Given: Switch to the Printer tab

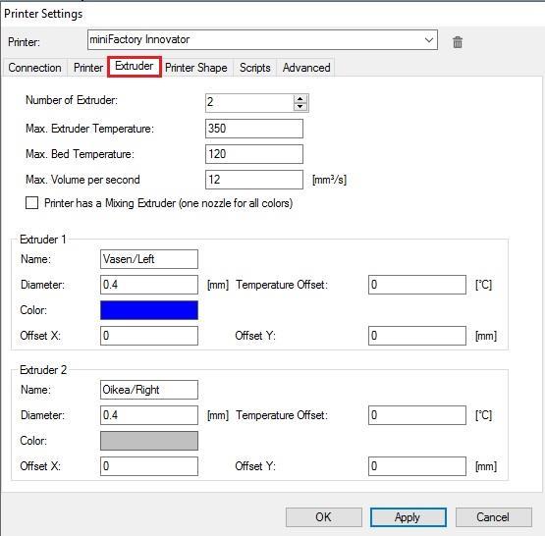Looking at the screenshot, I should 88,68.
